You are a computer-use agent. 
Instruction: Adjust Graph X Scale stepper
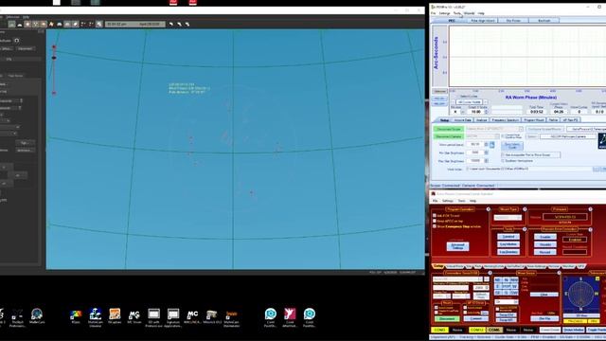(486, 112)
